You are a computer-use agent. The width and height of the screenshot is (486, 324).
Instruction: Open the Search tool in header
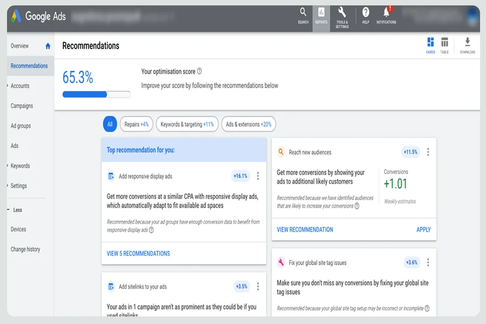303,16
